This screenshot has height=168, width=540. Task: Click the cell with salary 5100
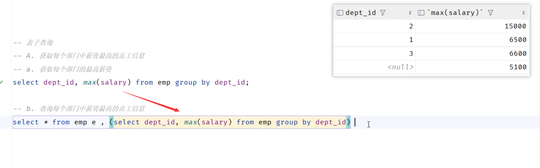[x=518, y=67]
